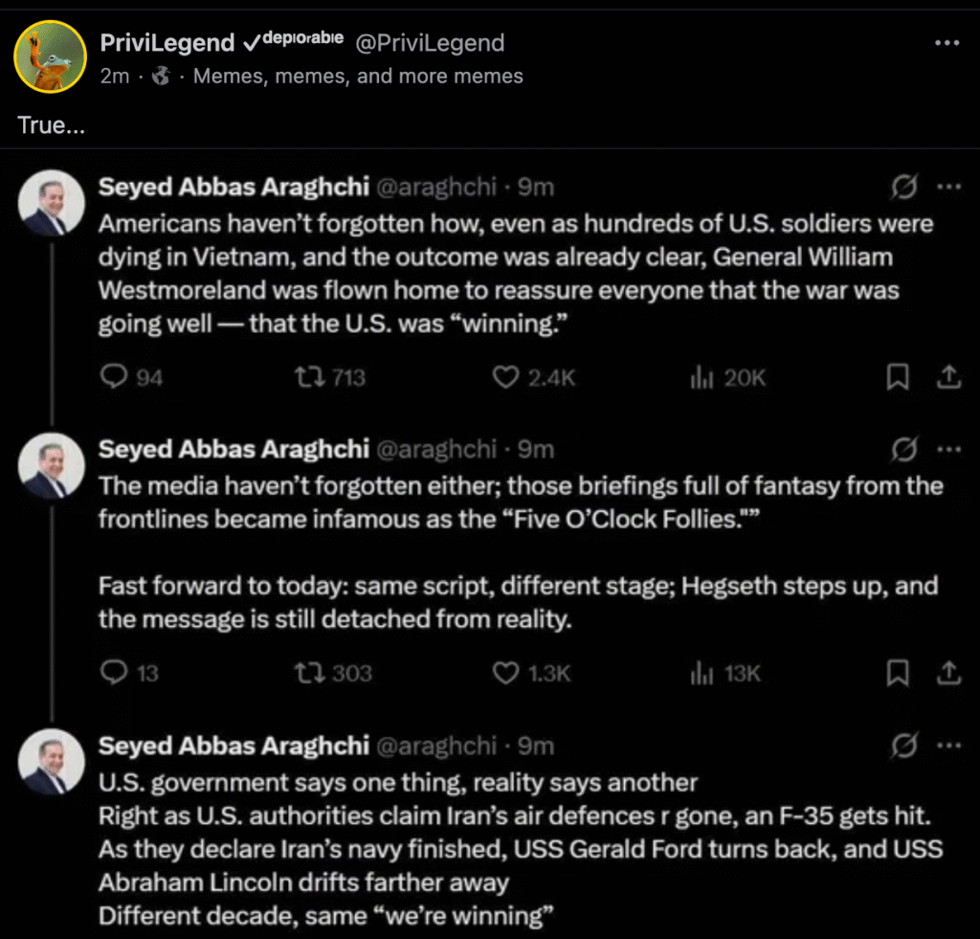This screenshot has height=939, width=980.
Task: Reply to the Five O'Clock Follies tweet
Action: coord(115,674)
